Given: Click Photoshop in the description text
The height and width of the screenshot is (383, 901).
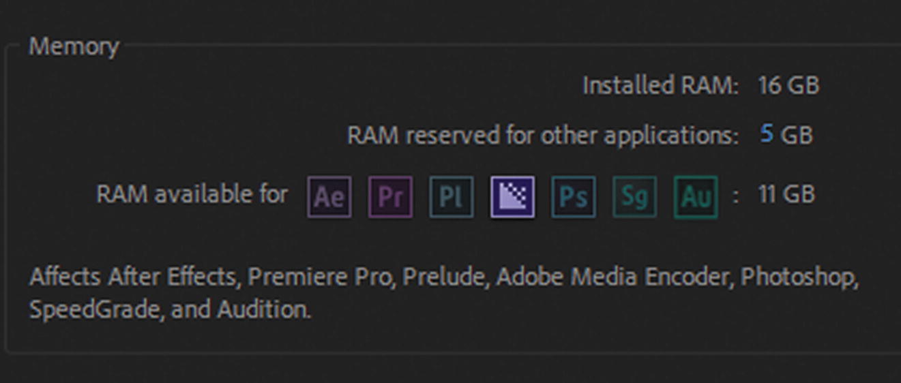Looking at the screenshot, I should point(798,277).
